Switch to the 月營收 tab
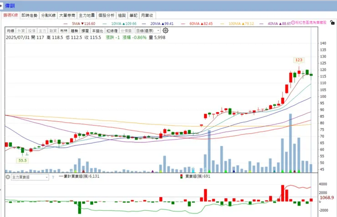The image size is (337, 217). (x=147, y=15)
